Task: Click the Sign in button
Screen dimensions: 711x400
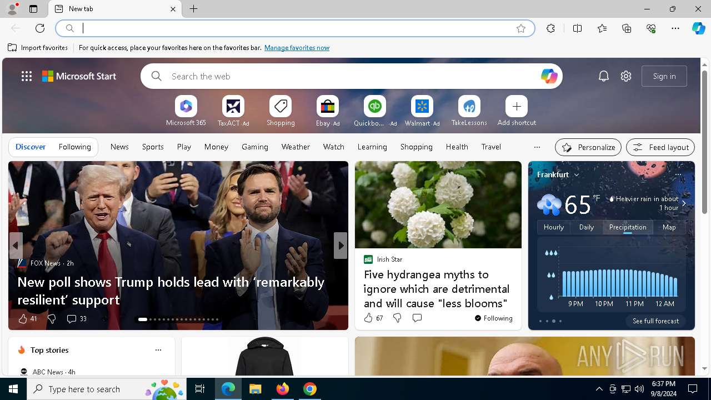Action: (664, 76)
